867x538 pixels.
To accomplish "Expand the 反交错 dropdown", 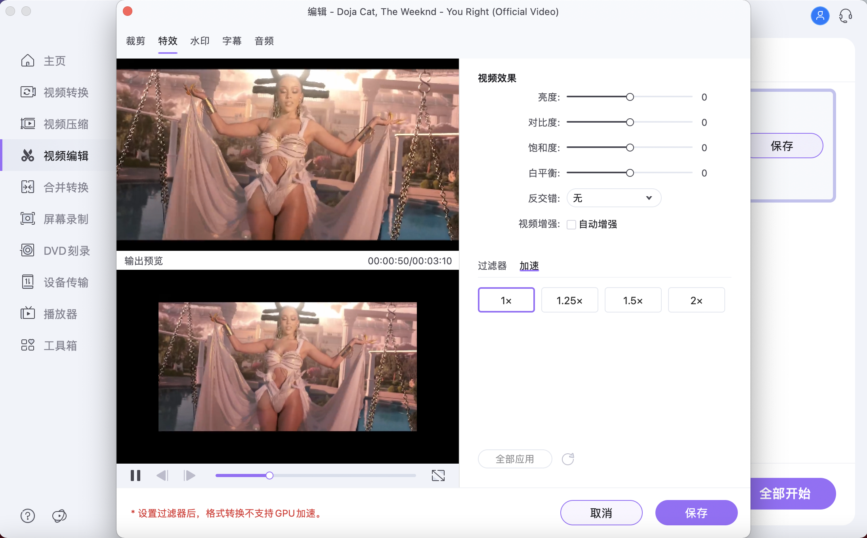I will (x=614, y=198).
